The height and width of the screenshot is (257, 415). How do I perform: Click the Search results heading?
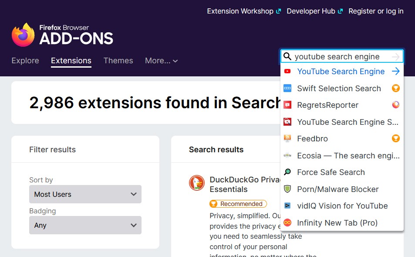coord(216,150)
